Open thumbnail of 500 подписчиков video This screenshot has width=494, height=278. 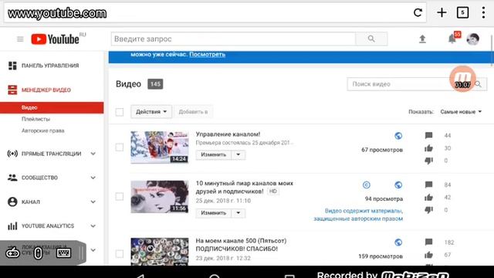pyautogui.click(x=160, y=252)
